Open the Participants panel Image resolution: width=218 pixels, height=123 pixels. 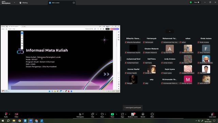click(x=80, y=115)
